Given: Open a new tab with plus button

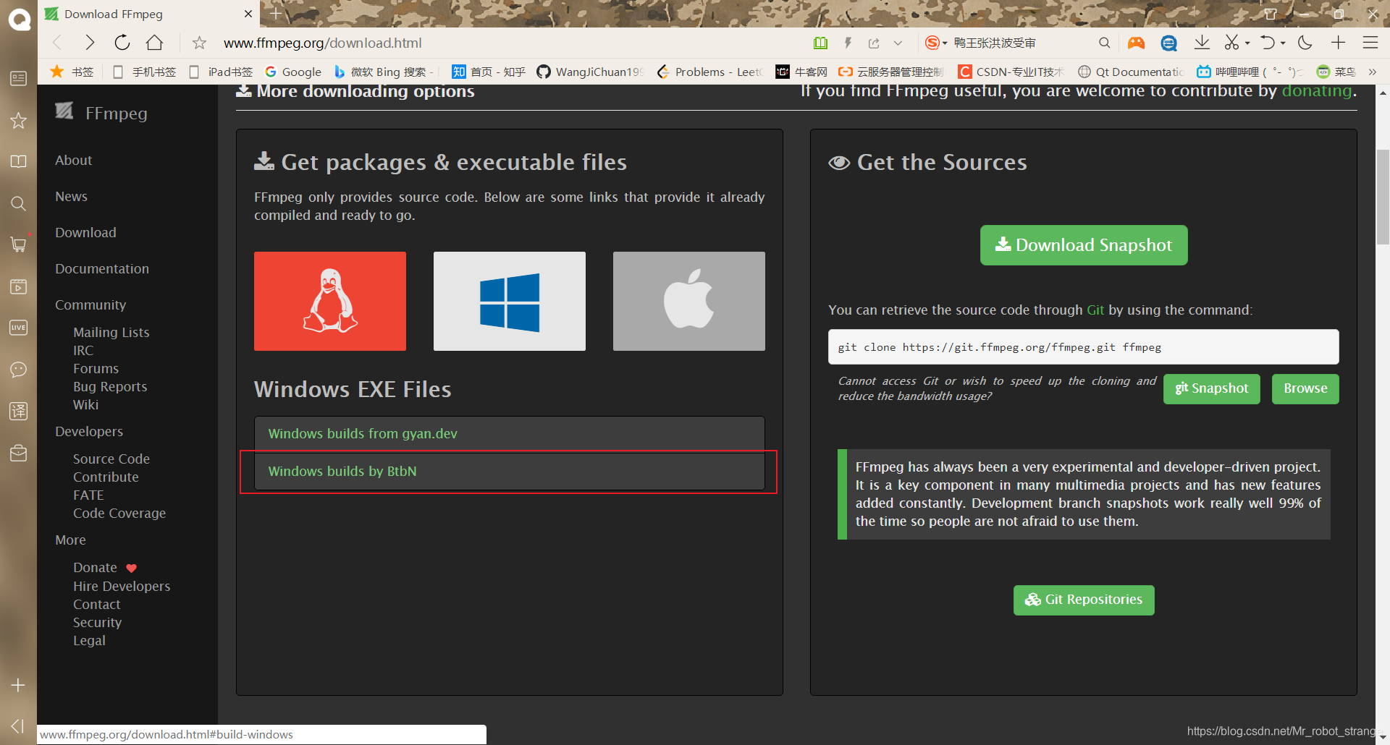Looking at the screenshot, I should coord(275,13).
